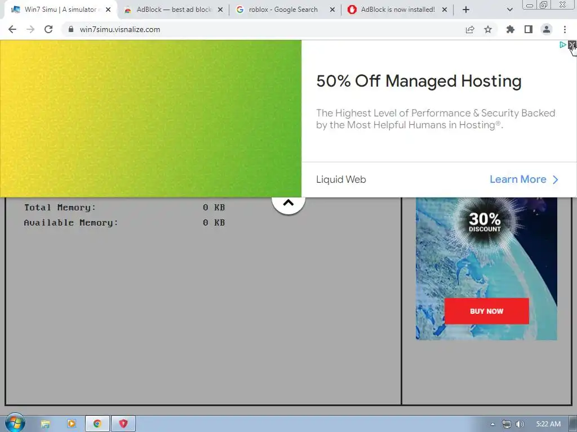Bookmark this page with the star icon
The height and width of the screenshot is (432, 577).
(x=488, y=29)
